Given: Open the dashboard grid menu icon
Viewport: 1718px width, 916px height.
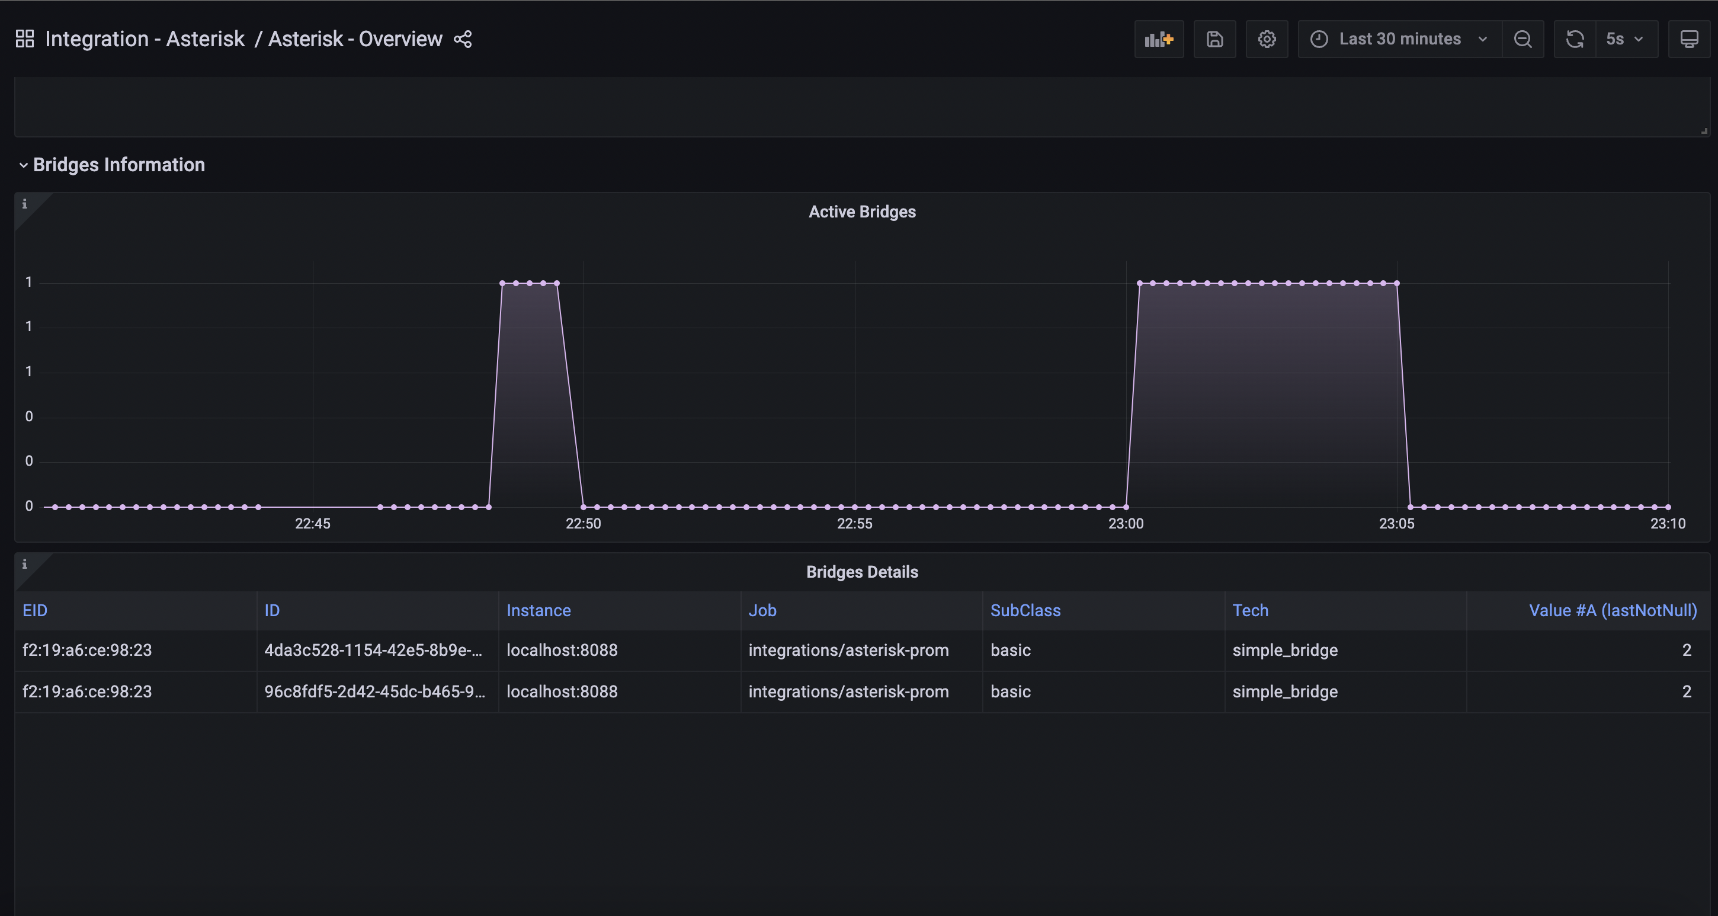Looking at the screenshot, I should (x=25, y=39).
